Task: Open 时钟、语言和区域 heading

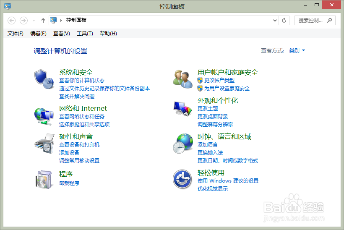Action: click(x=224, y=136)
